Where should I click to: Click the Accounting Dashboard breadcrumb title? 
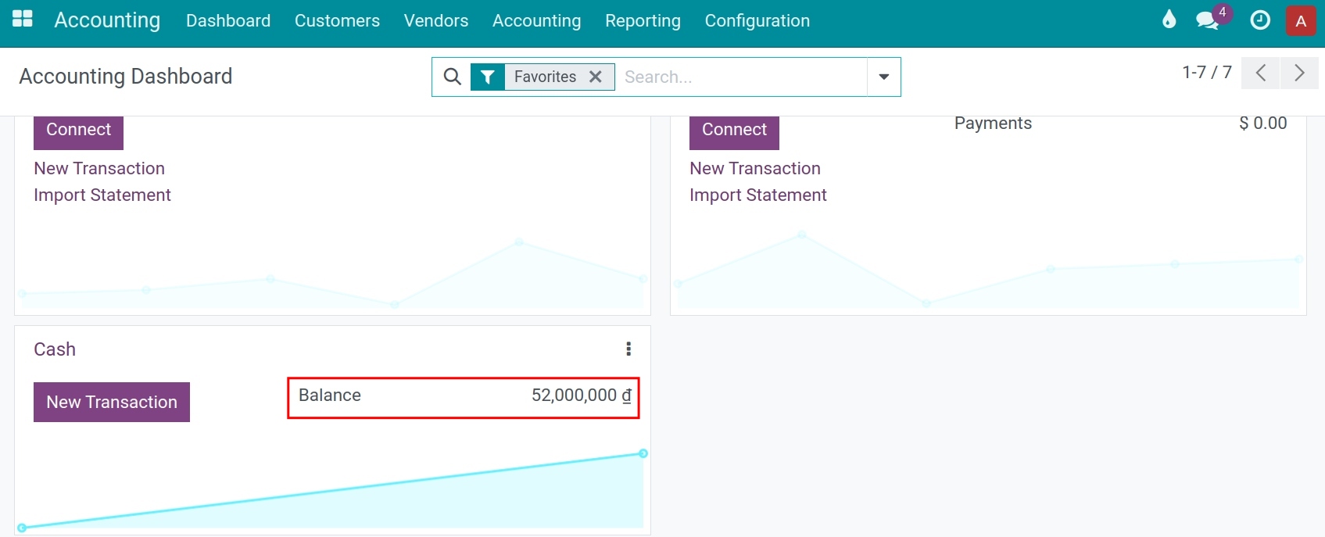(x=126, y=76)
